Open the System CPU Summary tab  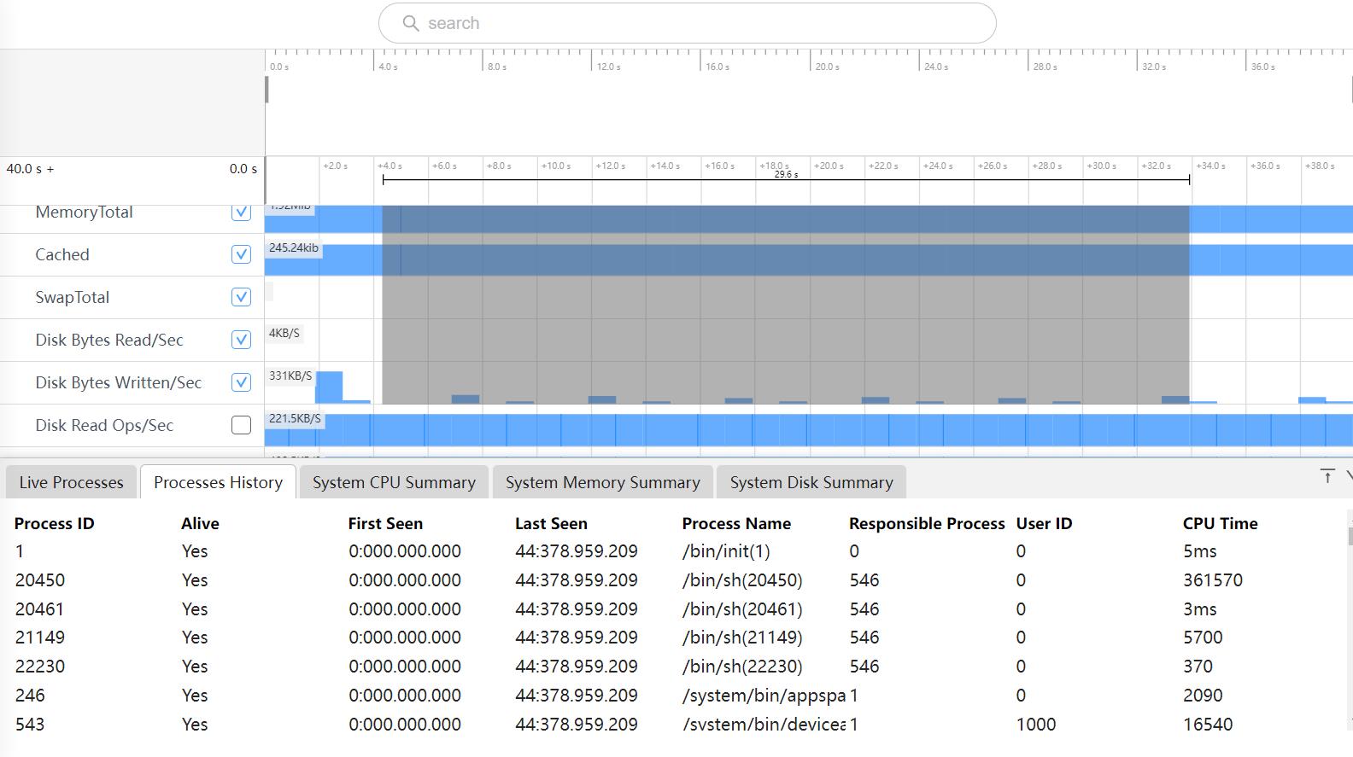tap(394, 482)
